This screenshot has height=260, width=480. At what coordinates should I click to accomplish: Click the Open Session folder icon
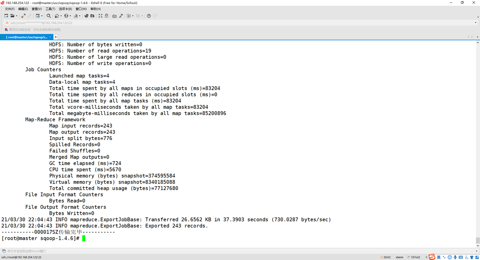[x=12, y=16]
